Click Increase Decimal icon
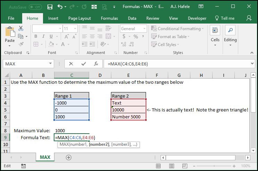The width and height of the screenshot is (258, 171). 123,44
